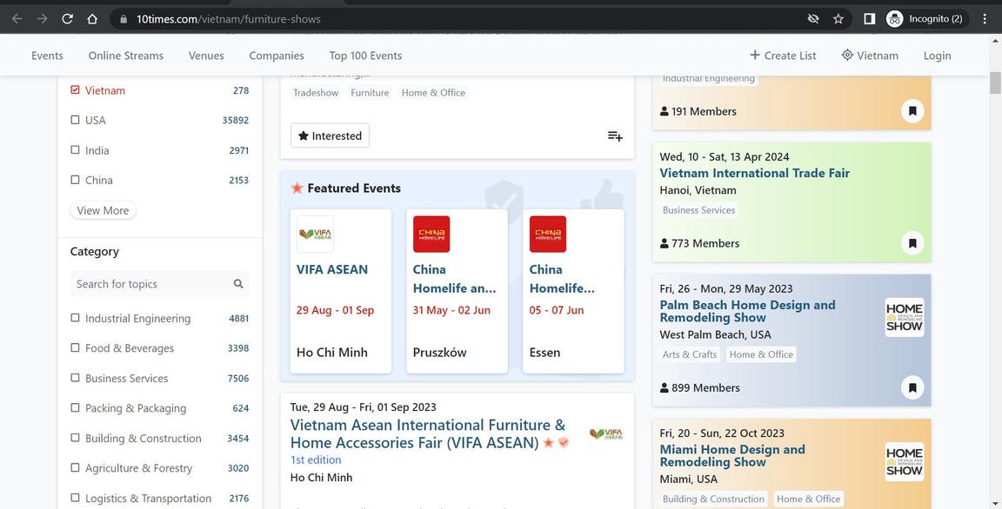Click the Login link
This screenshot has height=509, width=1002.
(938, 56)
